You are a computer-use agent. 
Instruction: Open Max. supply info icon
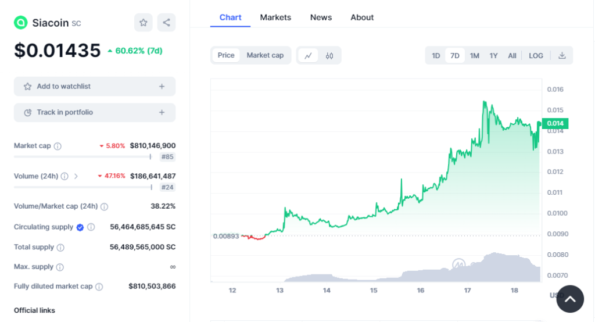(x=60, y=267)
